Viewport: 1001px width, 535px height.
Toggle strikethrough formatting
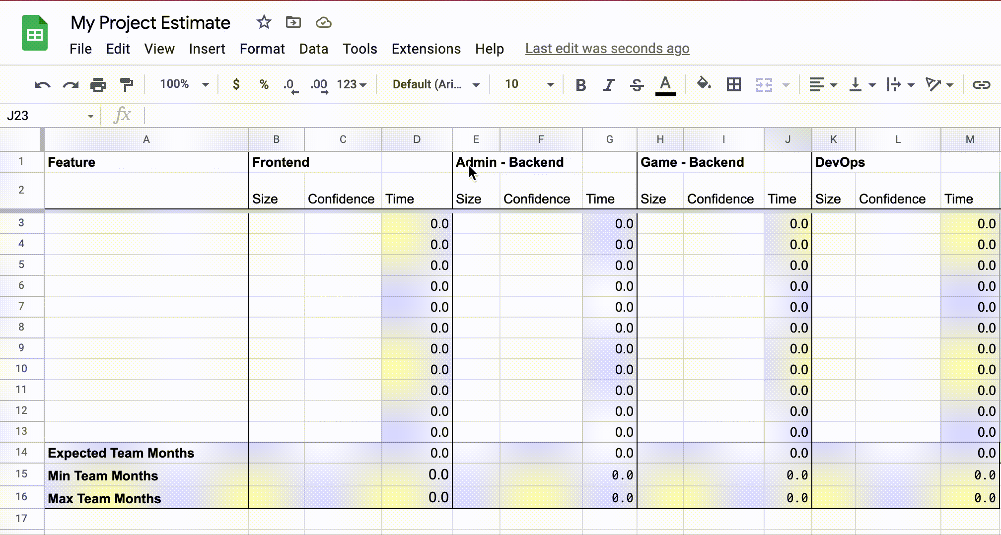click(637, 85)
